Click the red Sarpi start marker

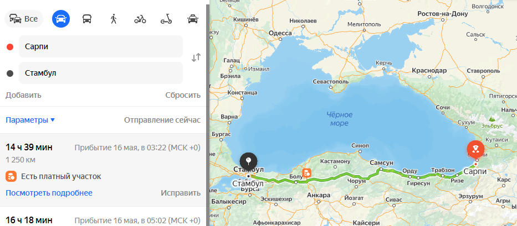[475, 149]
